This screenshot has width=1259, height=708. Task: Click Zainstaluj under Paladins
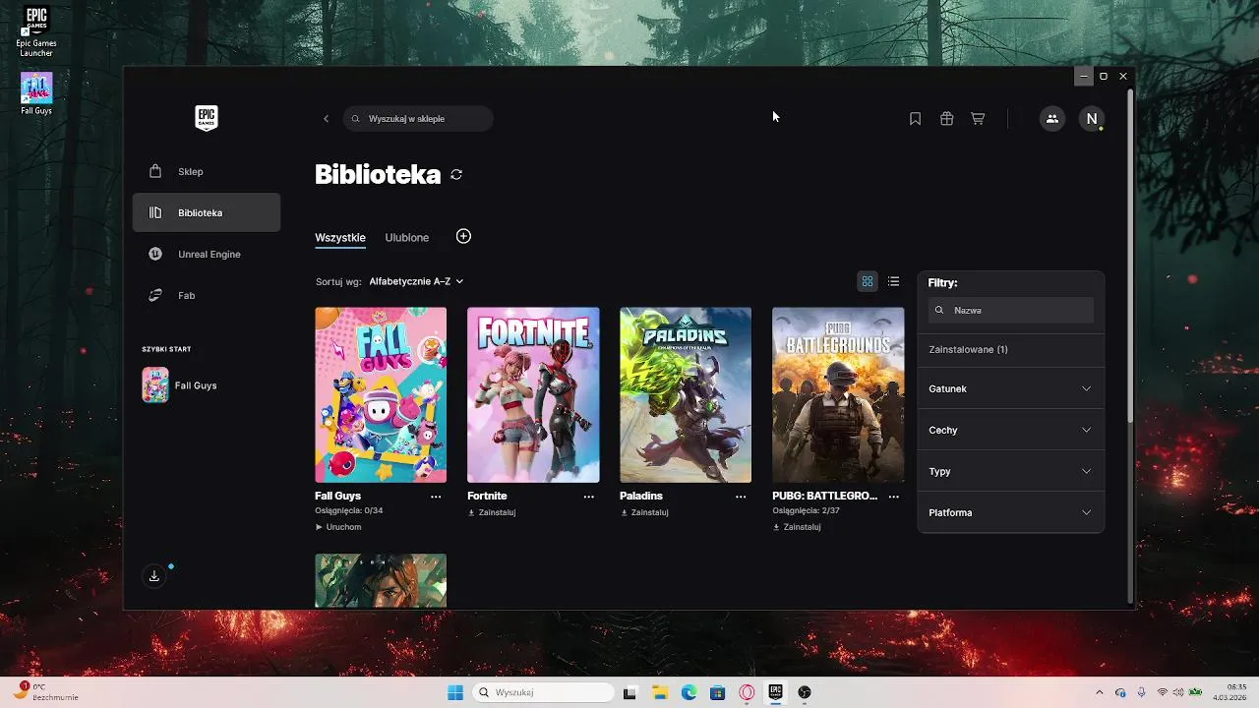(x=644, y=512)
